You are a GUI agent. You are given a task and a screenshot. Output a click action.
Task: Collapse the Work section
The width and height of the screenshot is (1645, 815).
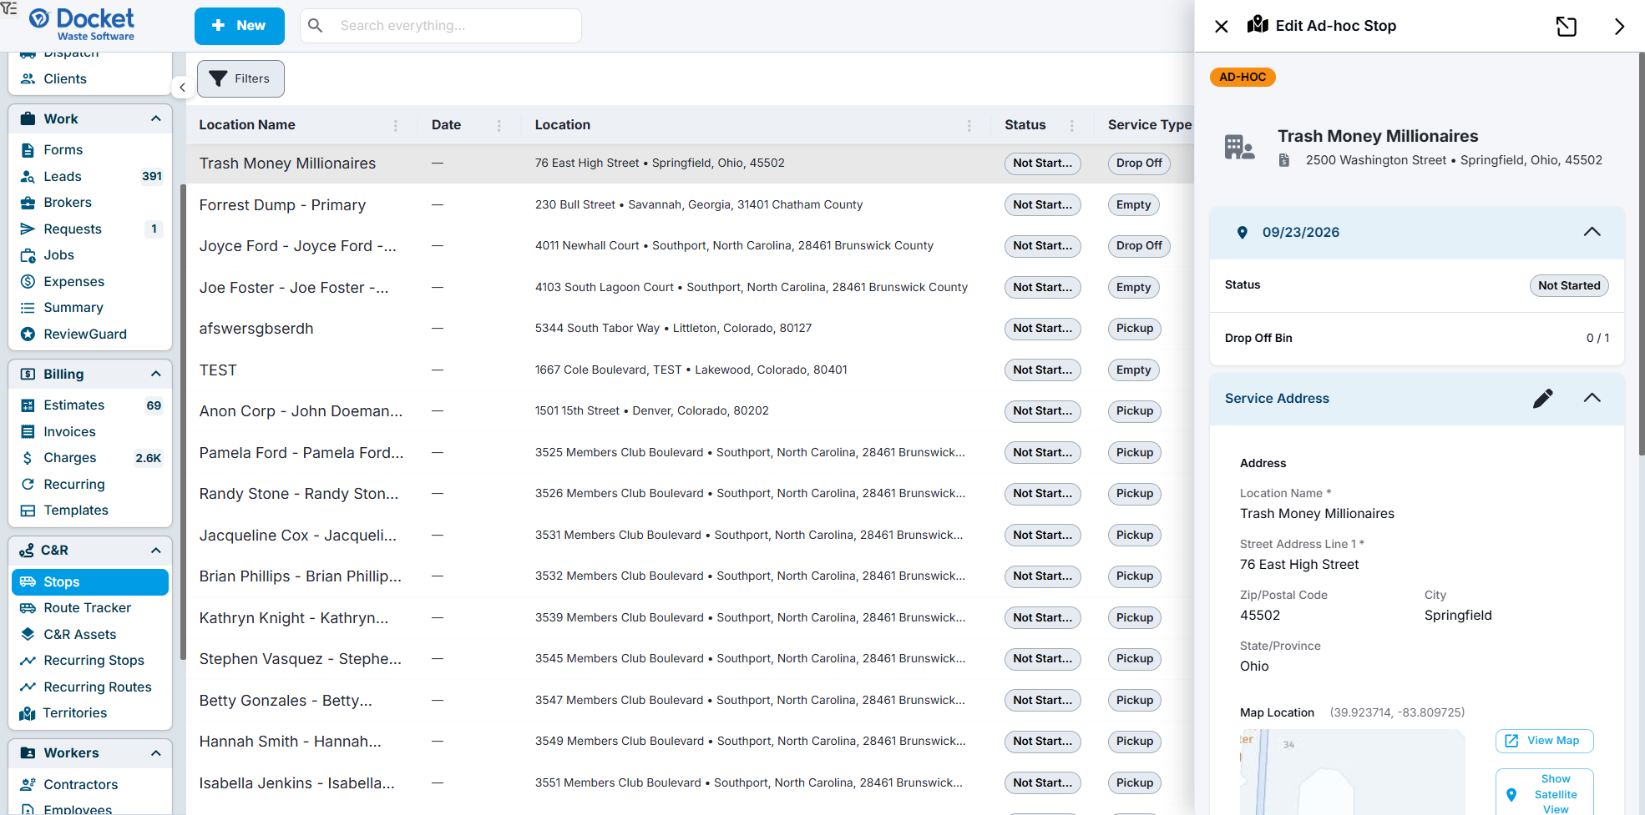pyautogui.click(x=155, y=118)
